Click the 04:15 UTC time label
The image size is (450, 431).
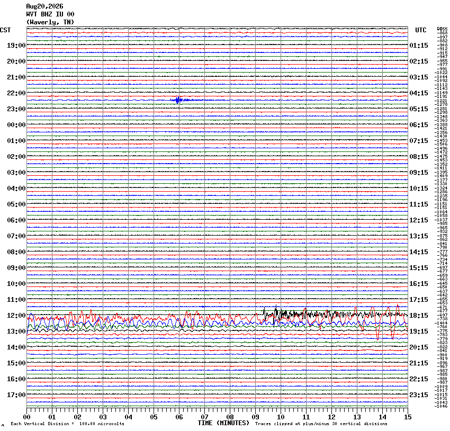point(418,93)
